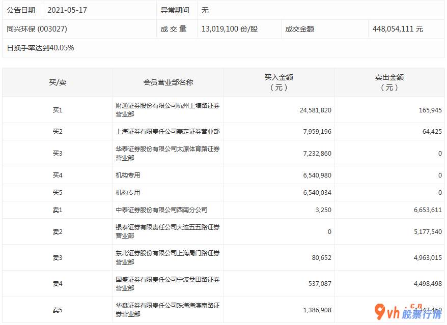Screen dimensions: 447x325
Task: Select sell amount 6,653,611
Action: click(428, 210)
